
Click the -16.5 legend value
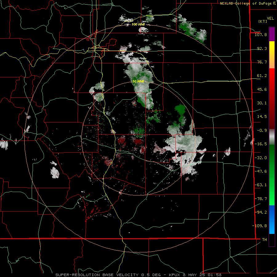click(261, 144)
